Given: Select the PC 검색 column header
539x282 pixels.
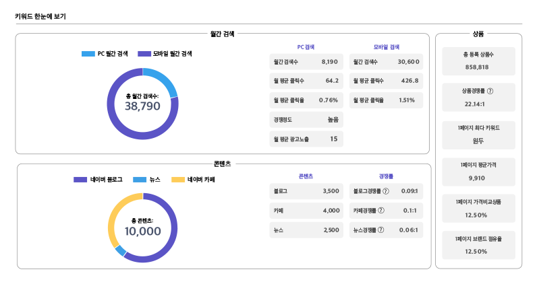Looking at the screenshot, I should (306, 47).
